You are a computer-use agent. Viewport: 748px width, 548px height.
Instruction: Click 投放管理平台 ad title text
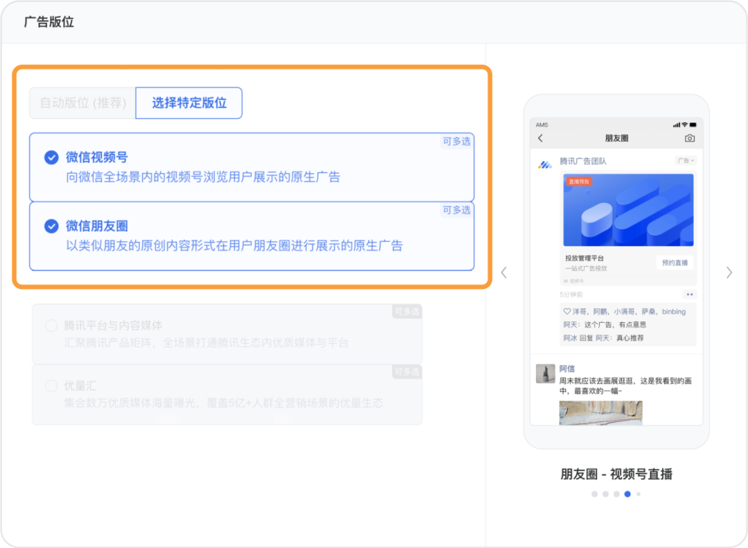coord(585,258)
